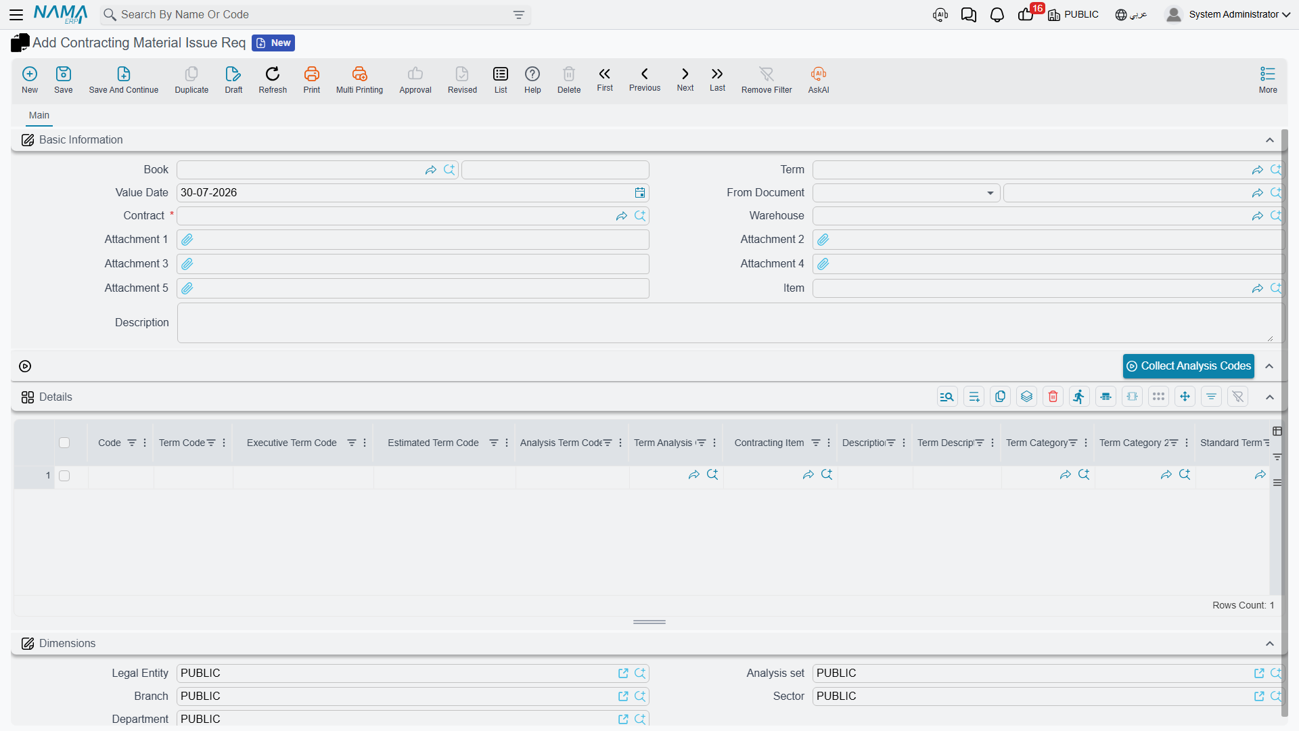The width and height of the screenshot is (1299, 731).
Task: Open Legal Entity external link icon
Action: pos(623,673)
